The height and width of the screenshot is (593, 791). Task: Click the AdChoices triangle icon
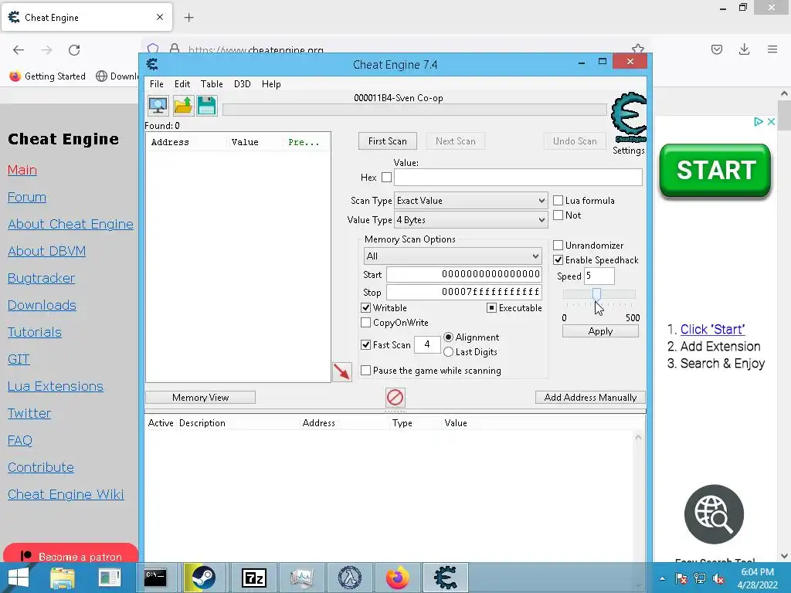[x=759, y=121]
